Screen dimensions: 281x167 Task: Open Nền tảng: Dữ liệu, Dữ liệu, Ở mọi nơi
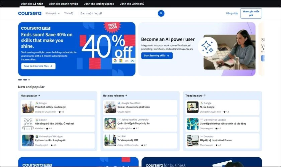click(55, 124)
